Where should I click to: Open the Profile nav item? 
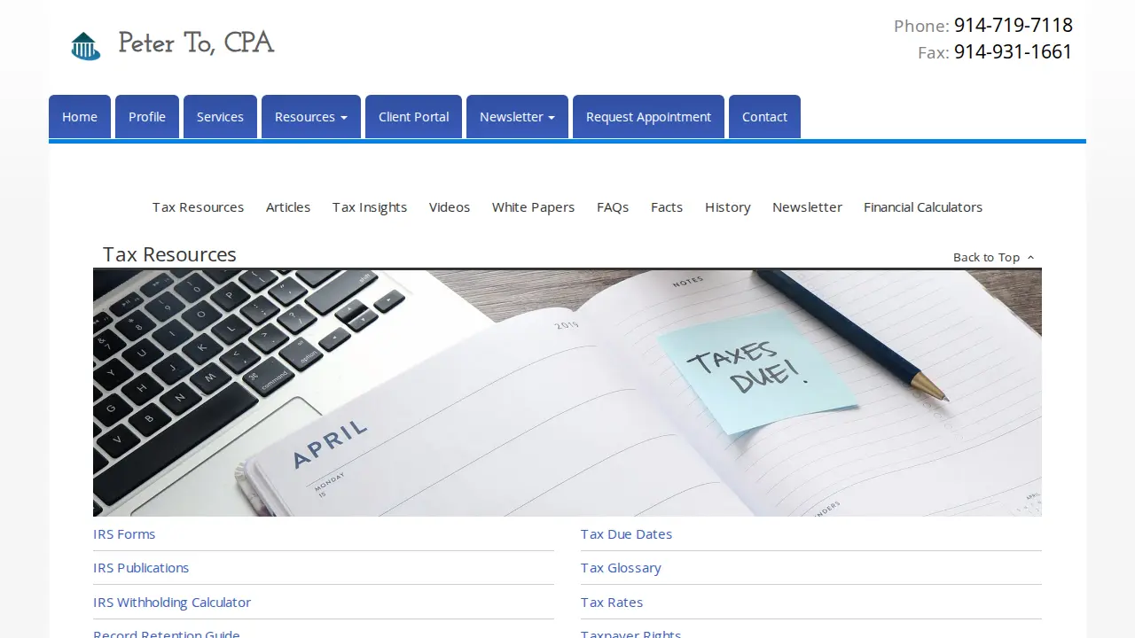point(147,117)
